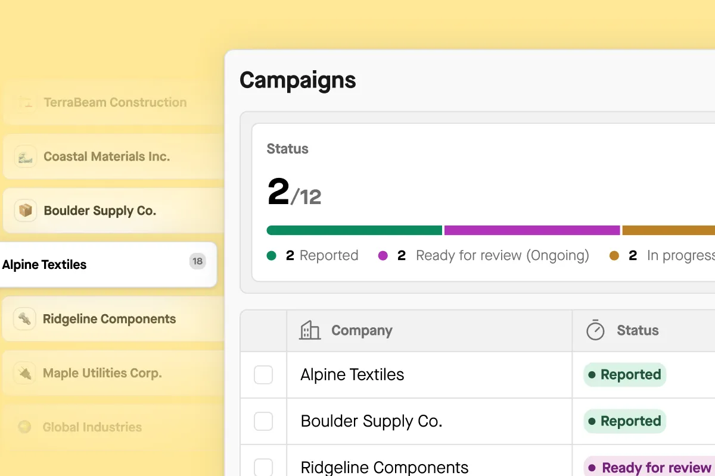
Task: Click the gold In progress legend dot
Action: [615, 255]
